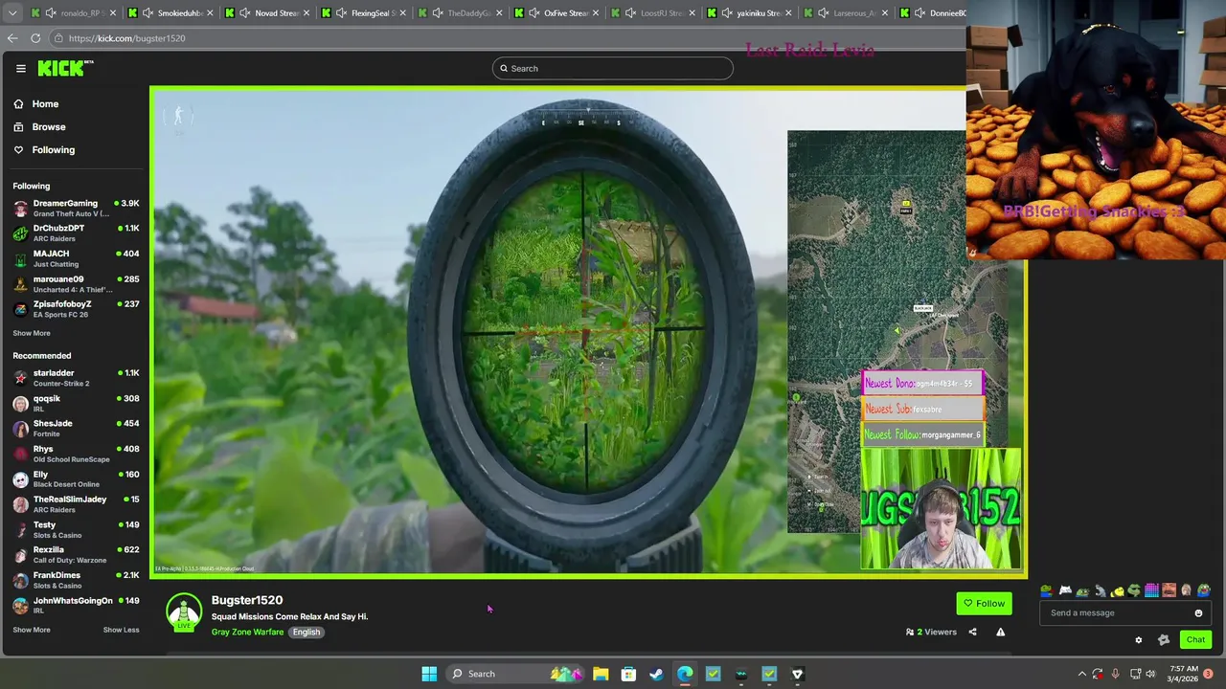The width and height of the screenshot is (1226, 689).
Task: Close the TheDaddyGa tab
Action: [x=499, y=12]
